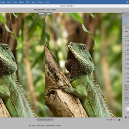Click the Focal Range depth bar
The width and height of the screenshot is (129, 129).
coord(127,109)
